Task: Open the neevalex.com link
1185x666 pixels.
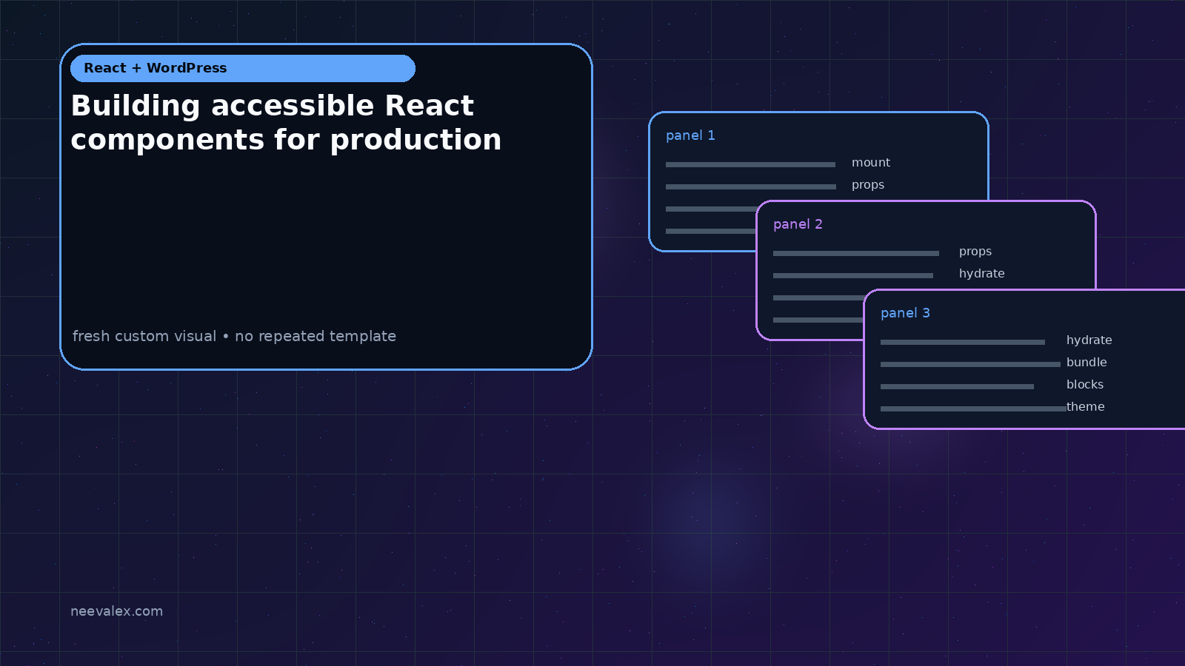Action: point(116,611)
